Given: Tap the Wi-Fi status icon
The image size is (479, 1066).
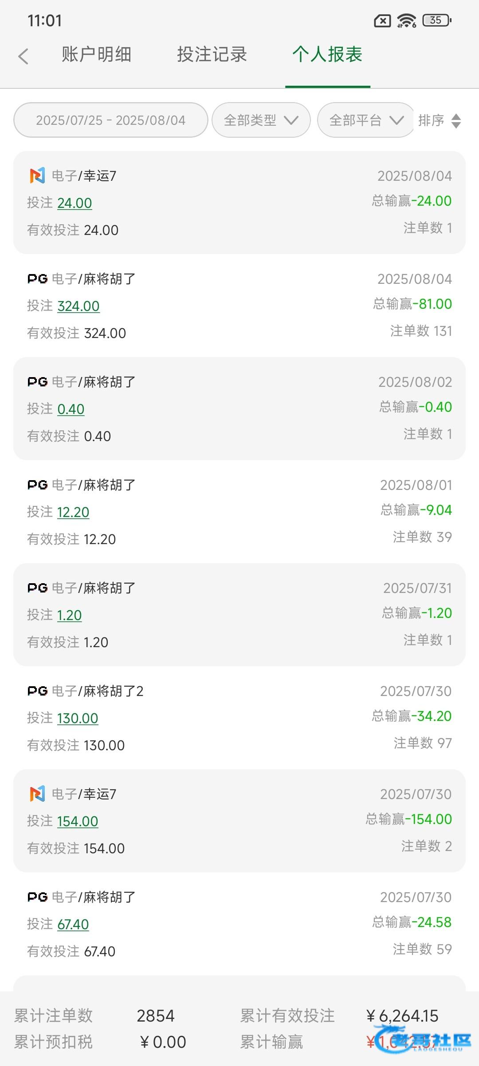Looking at the screenshot, I should pos(406,20).
